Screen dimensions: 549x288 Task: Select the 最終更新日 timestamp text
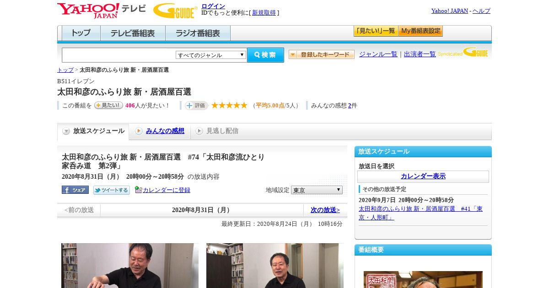coord(282,224)
